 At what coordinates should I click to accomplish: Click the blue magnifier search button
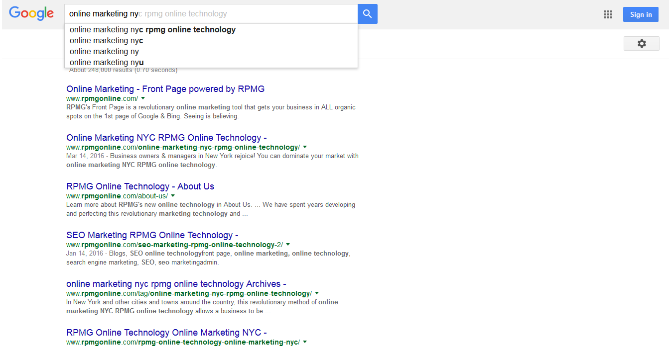(x=368, y=14)
